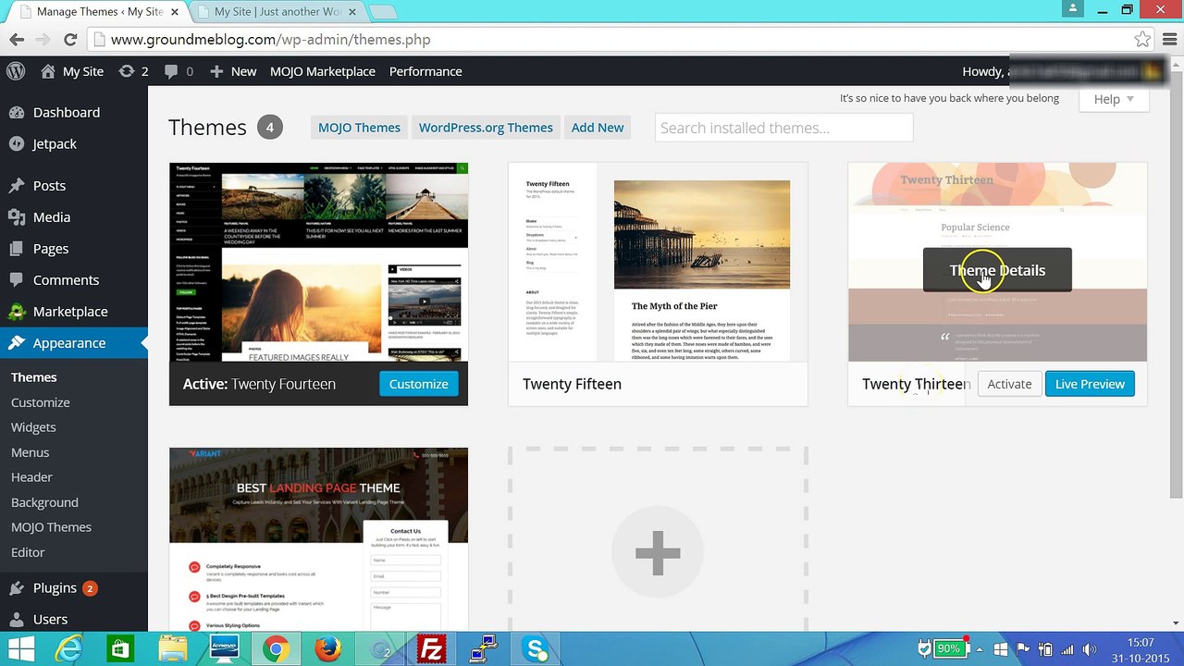This screenshot has width=1184, height=666.
Task: Close the Manage Themes browser tab
Action: click(x=175, y=12)
